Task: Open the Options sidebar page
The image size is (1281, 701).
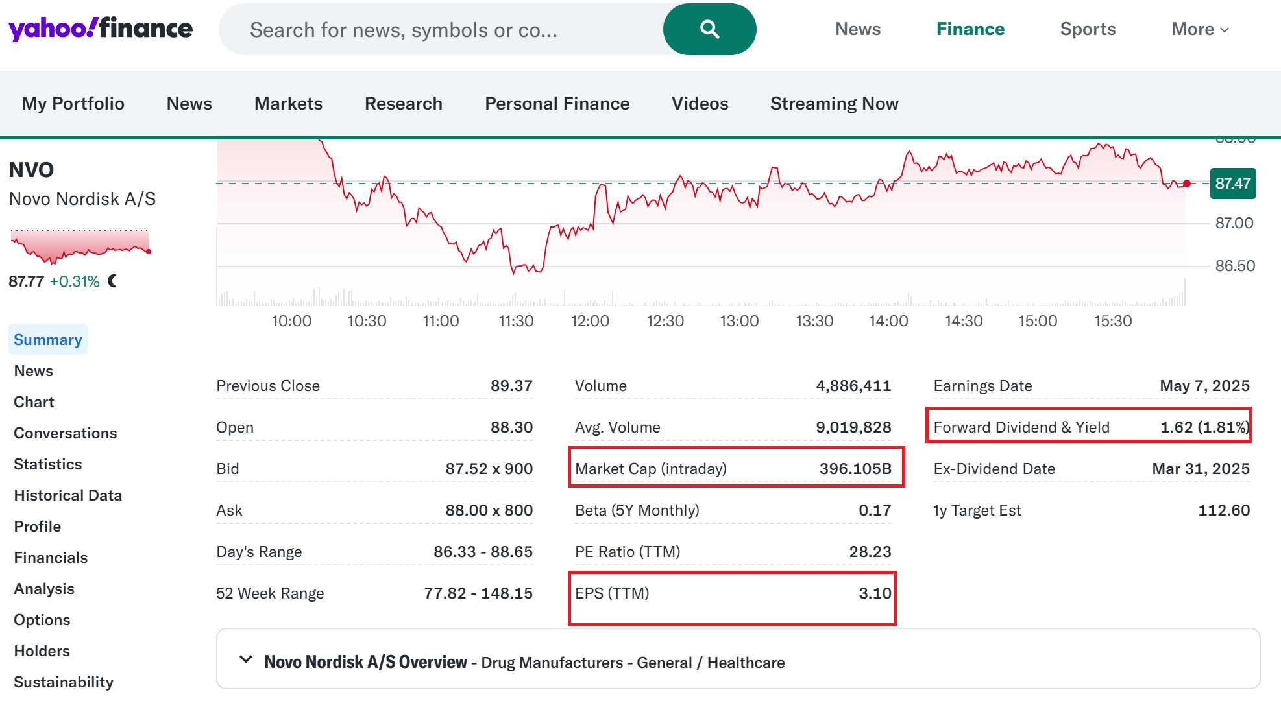Action: tap(42, 620)
